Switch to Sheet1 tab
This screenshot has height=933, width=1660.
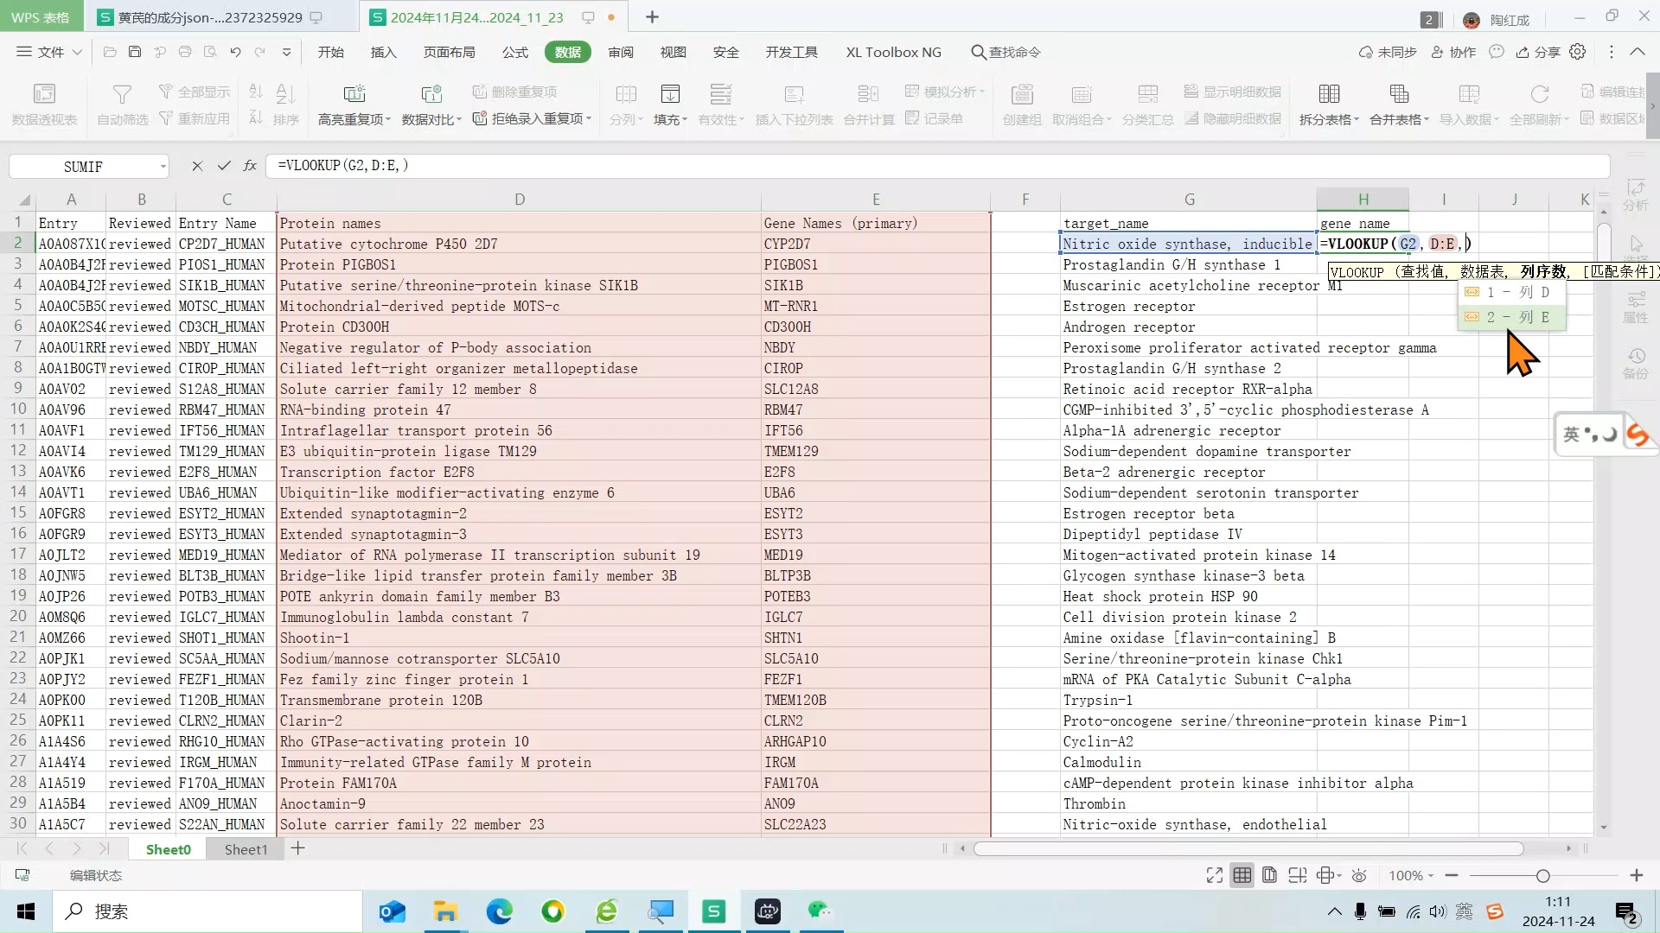coord(246,849)
